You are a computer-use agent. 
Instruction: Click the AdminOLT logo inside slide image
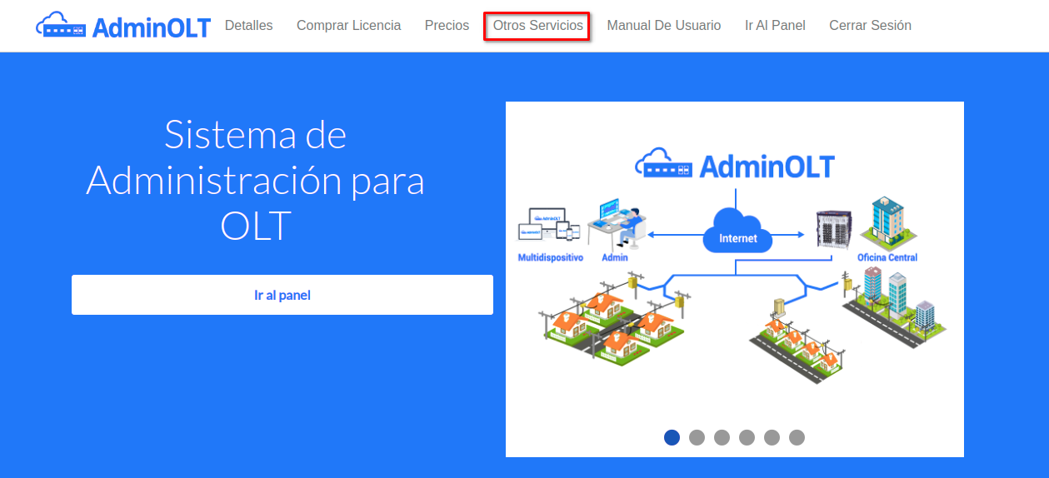pos(734,165)
